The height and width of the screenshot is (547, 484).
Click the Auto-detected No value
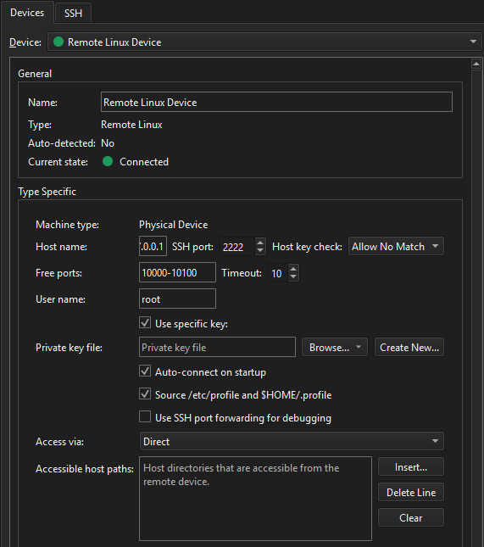point(108,143)
